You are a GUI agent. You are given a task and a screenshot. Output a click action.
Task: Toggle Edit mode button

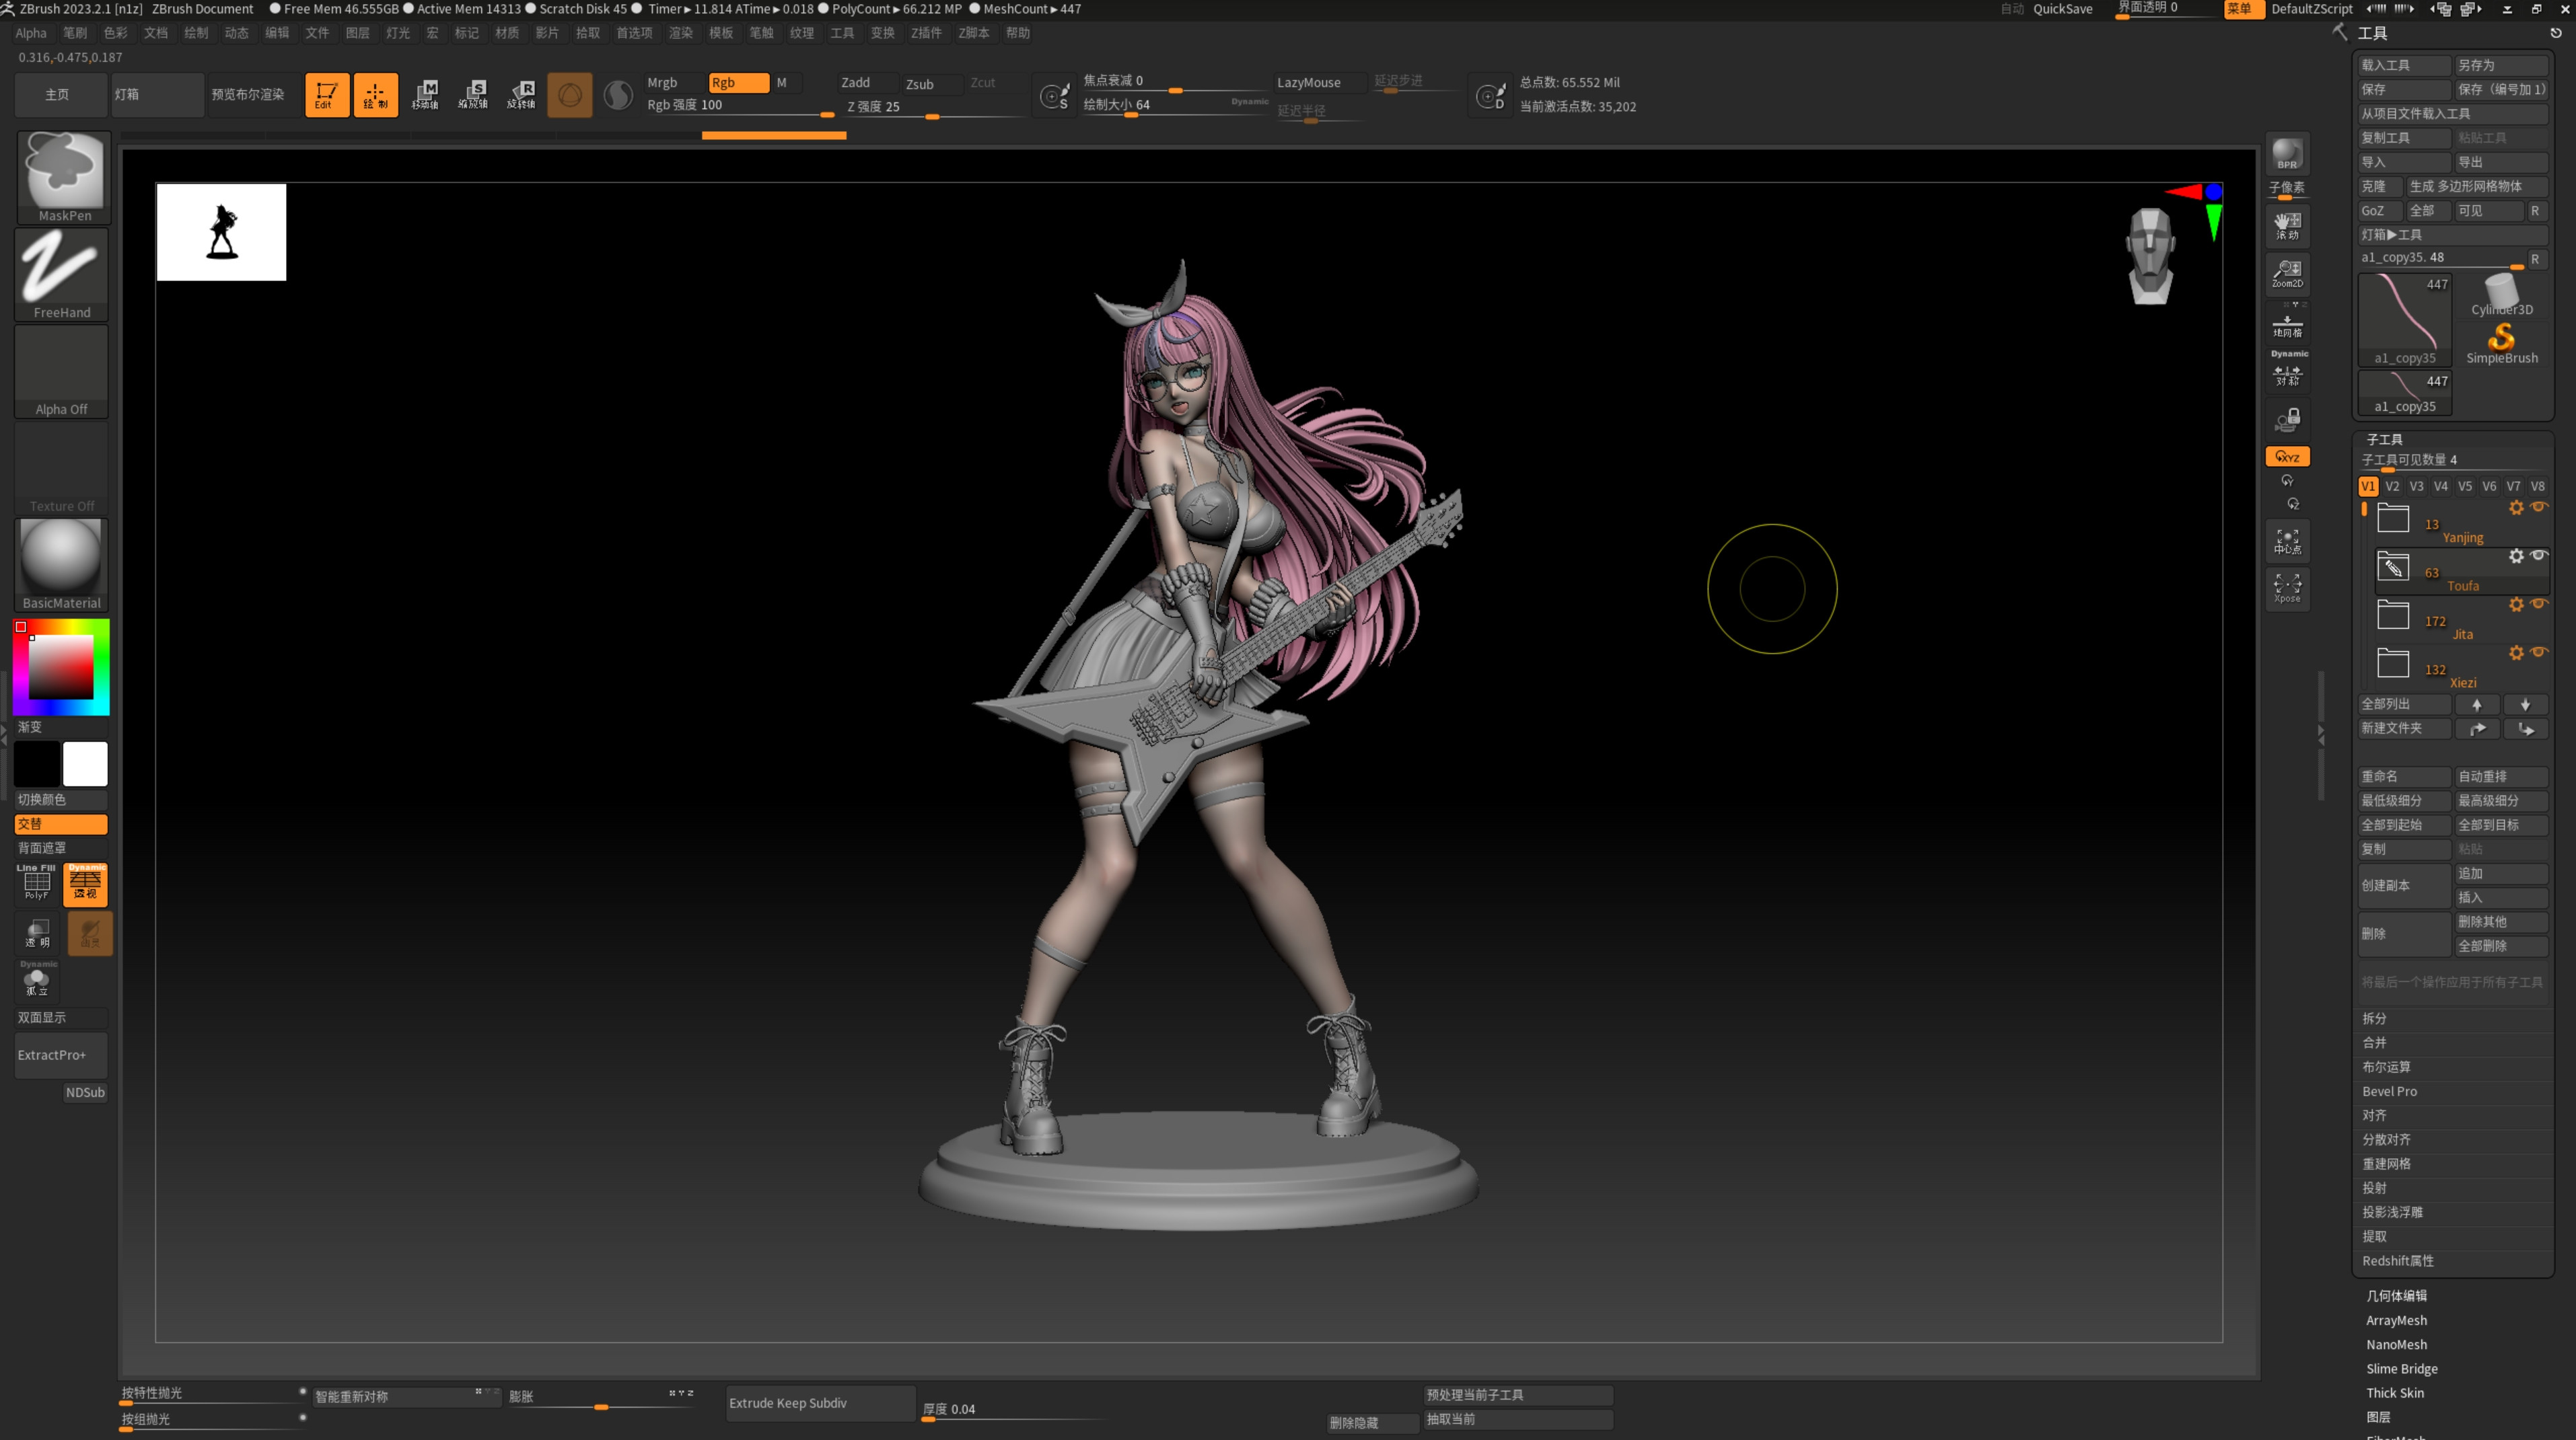(327, 95)
